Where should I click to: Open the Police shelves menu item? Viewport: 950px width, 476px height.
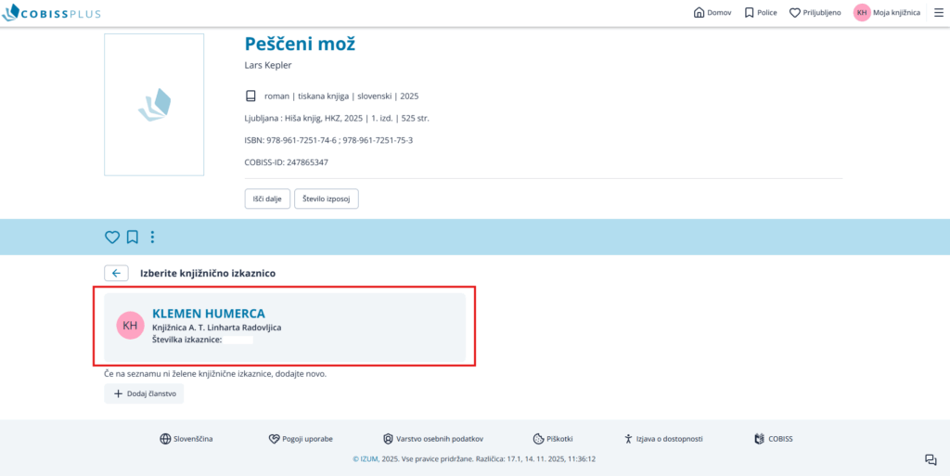[x=761, y=13]
